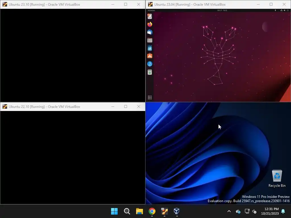Minimize the Ubuntu 22.10 VirtualBox window
291x218 pixels.
(113, 106)
